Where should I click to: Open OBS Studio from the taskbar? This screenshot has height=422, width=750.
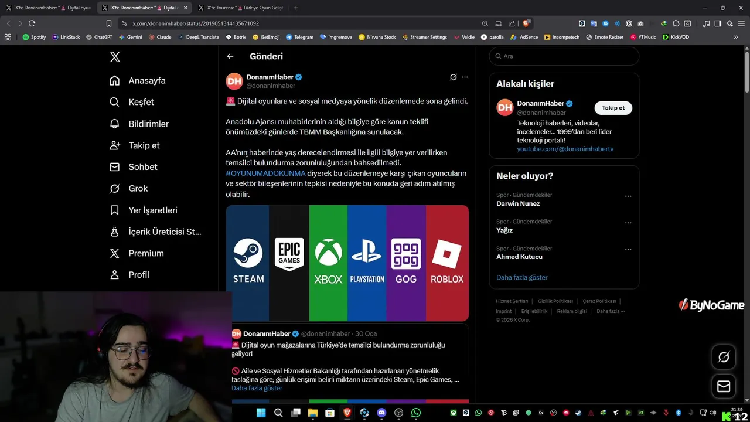(399, 413)
